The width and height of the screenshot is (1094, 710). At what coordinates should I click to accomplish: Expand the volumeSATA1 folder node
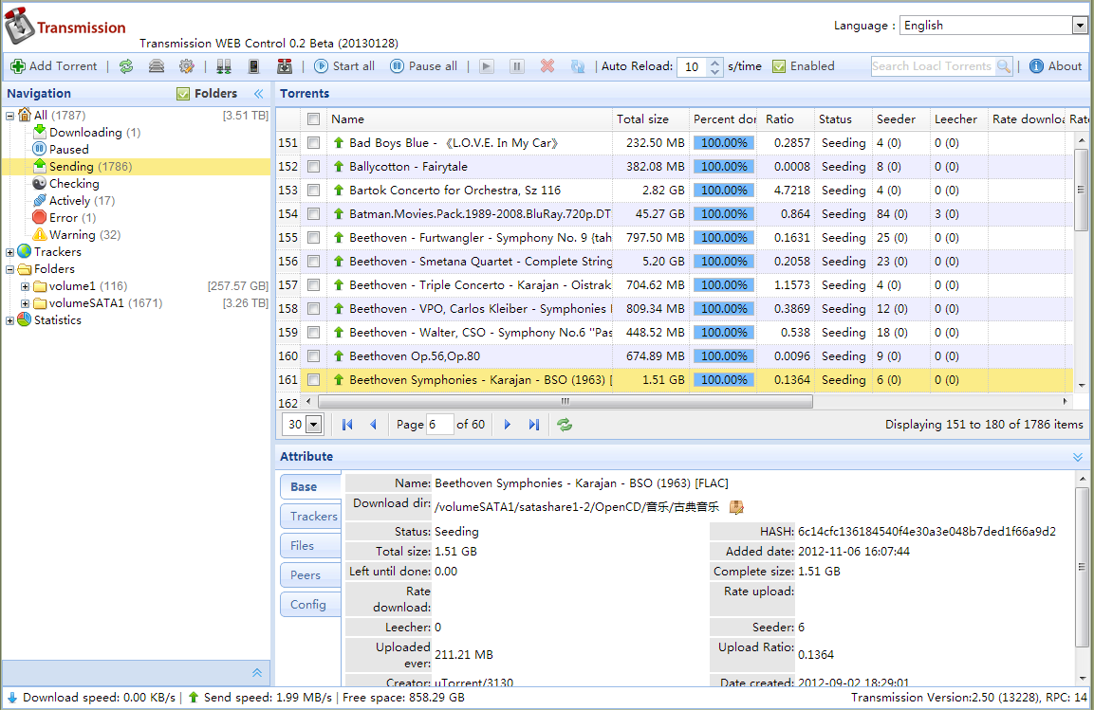pyautogui.click(x=25, y=303)
